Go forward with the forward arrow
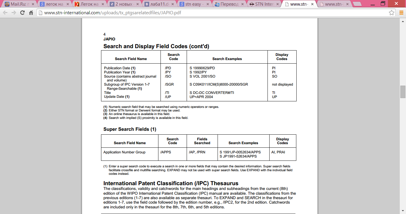The height and width of the screenshot is (214, 406). [x=14, y=13]
